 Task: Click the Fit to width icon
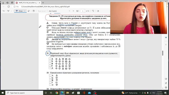point(77,11)
